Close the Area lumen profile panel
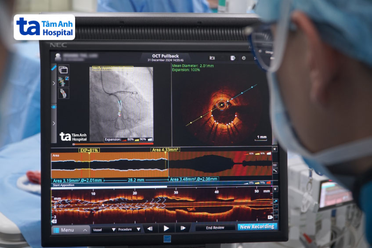Image resolution: width=372 pixels, height=248 pixels. click(x=274, y=149)
